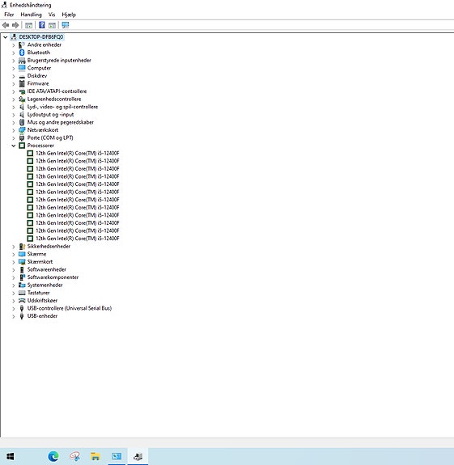454x465 pixels.
Task: Open the Handling menu
Action: (31, 15)
